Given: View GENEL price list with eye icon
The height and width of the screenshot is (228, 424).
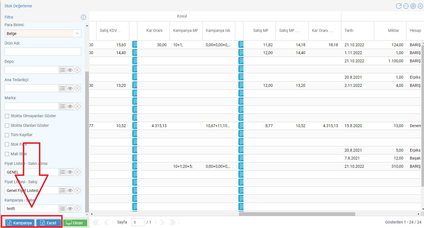Looking at the screenshot, I should (x=70, y=172).
